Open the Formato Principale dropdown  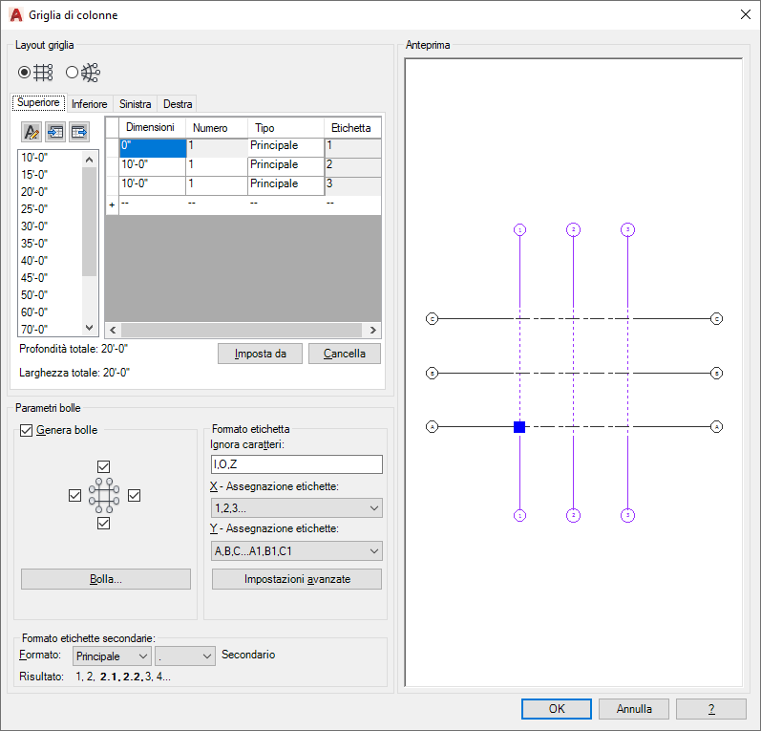[112, 656]
